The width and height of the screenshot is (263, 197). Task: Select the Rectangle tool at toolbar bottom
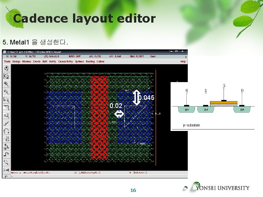coord(6,177)
